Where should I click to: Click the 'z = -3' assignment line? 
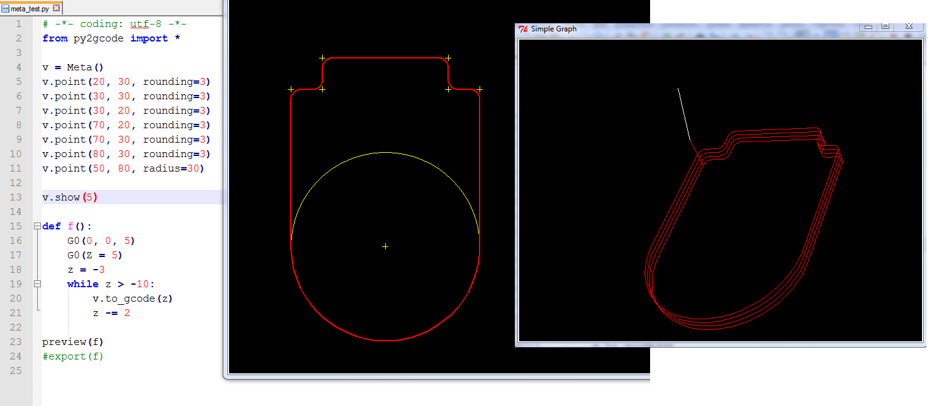pos(86,270)
